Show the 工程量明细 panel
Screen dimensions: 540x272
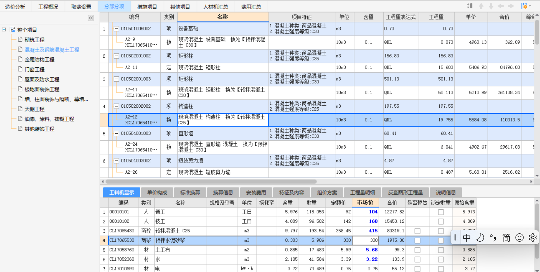(362, 192)
